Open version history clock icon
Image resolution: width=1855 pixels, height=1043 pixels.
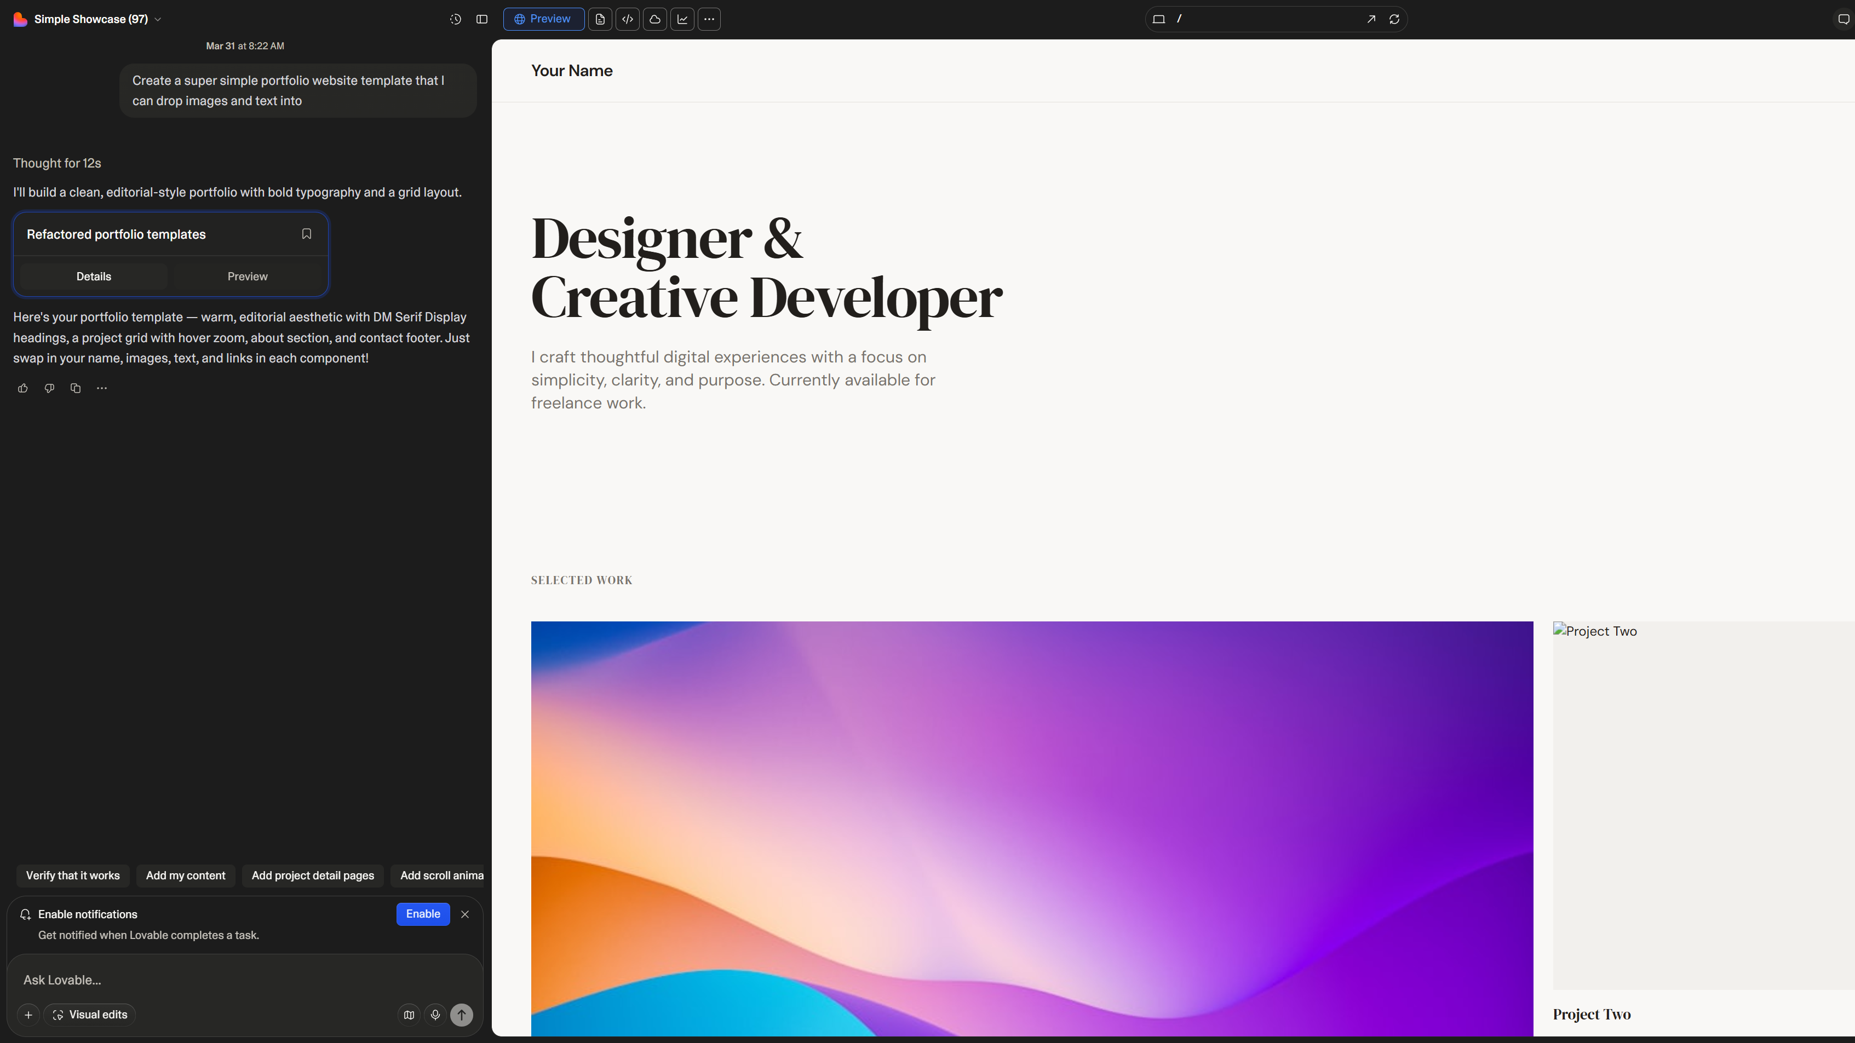455,19
